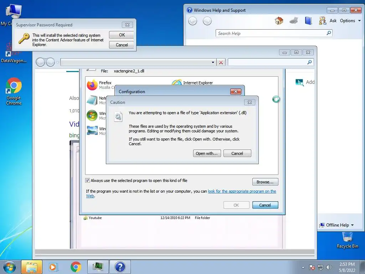Screen dimensions: 365x274
Task: Open the Start menu orb
Action: 9,267
